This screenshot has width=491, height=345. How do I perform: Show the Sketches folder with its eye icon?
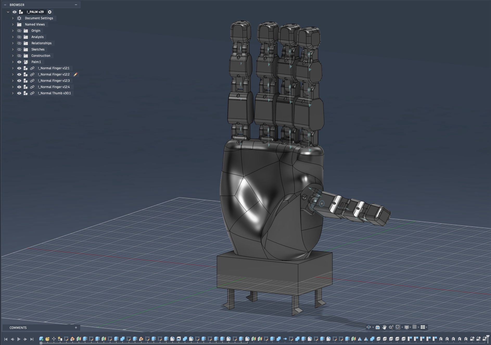click(x=19, y=49)
